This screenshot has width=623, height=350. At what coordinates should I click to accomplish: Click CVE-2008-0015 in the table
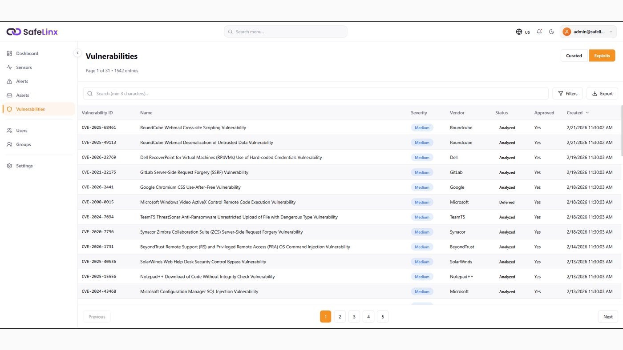[97, 202]
